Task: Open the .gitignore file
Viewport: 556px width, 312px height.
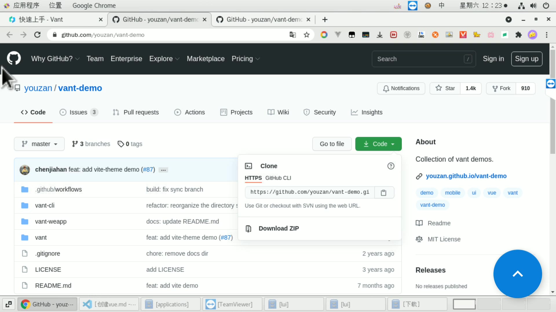Action: click(47, 254)
